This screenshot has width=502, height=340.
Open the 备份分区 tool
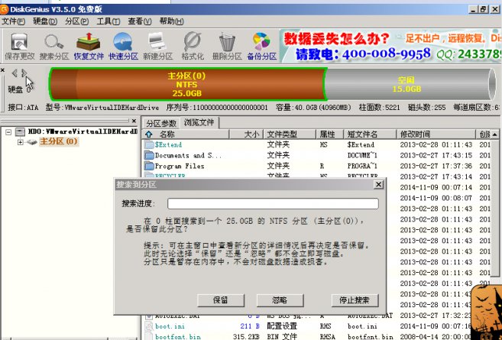coord(261,46)
